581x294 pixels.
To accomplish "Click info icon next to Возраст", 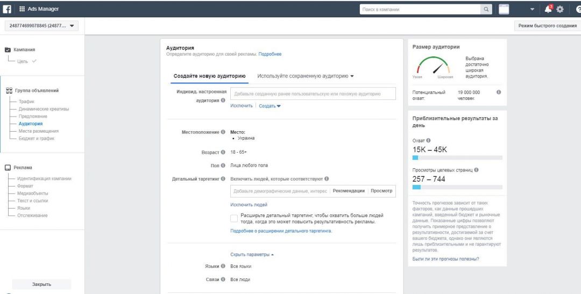I will pos(223,153).
